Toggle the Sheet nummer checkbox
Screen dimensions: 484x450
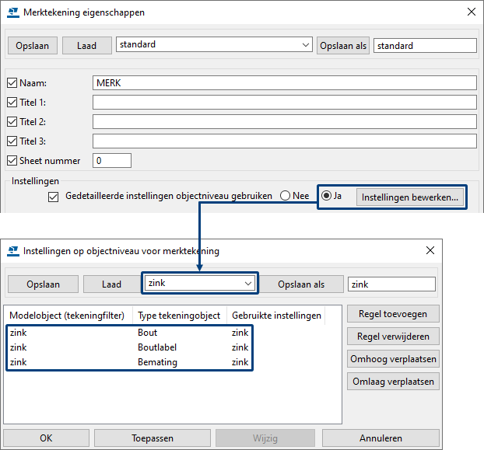coord(12,161)
